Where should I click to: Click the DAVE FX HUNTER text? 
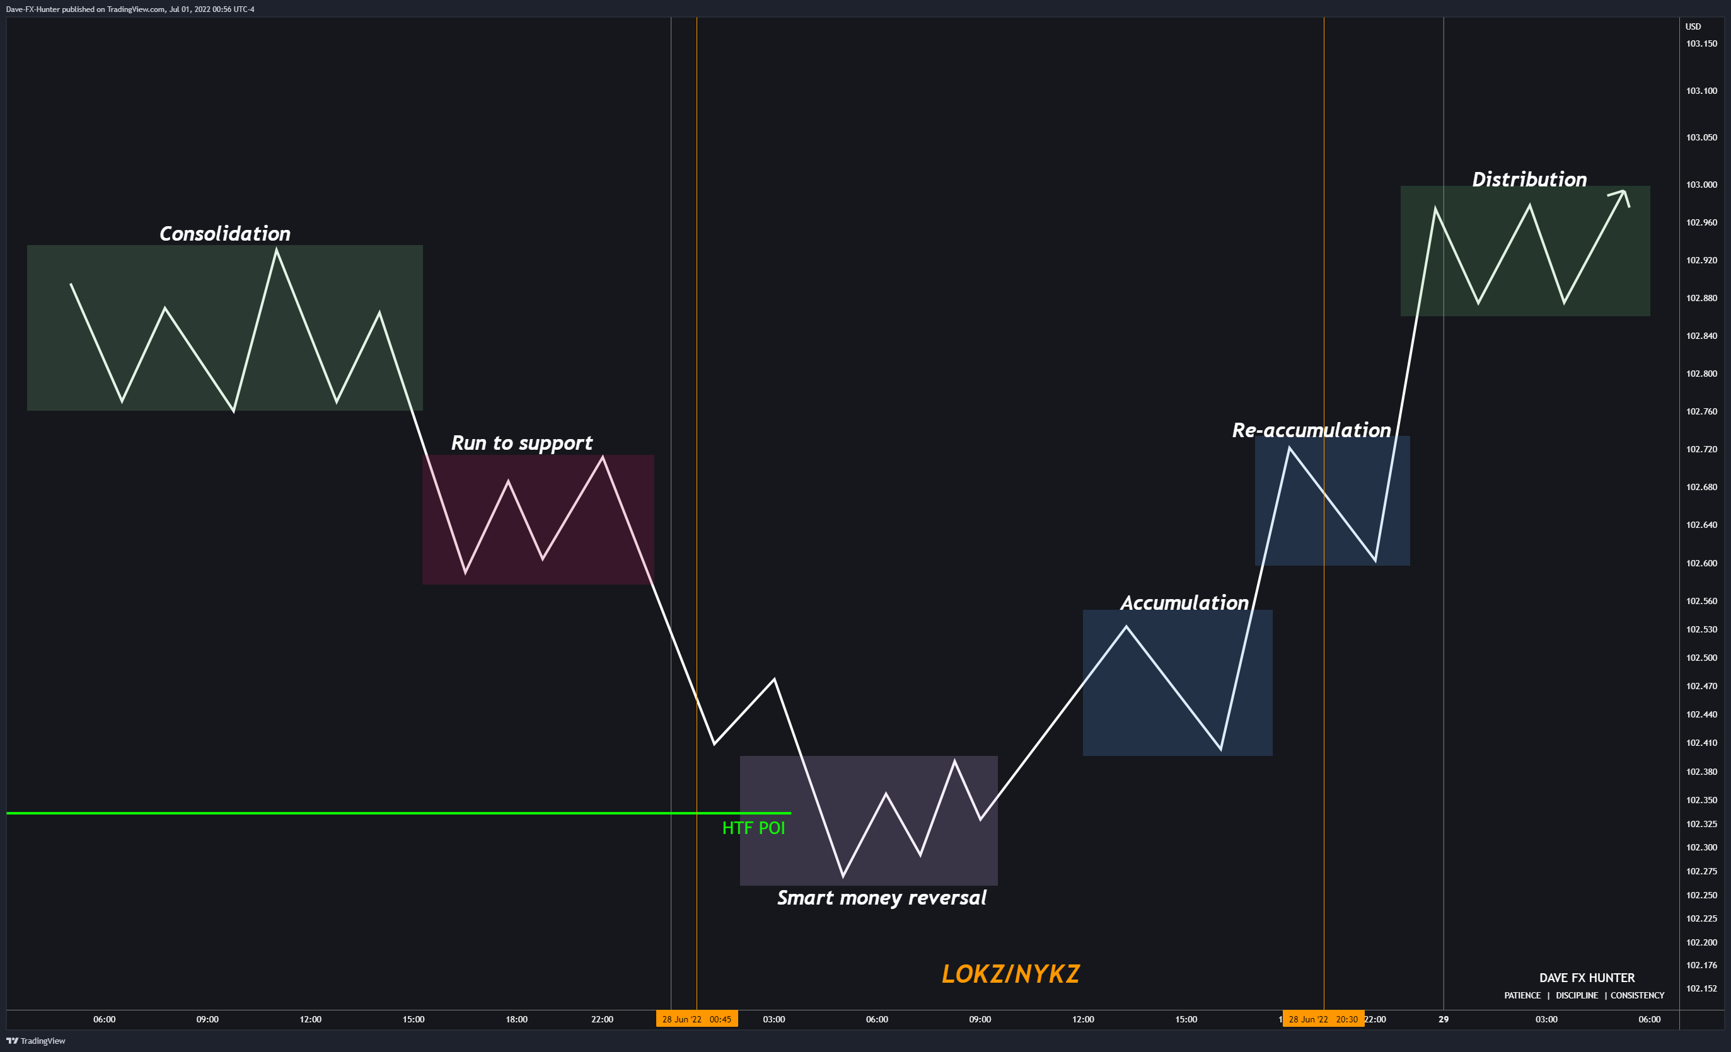[1587, 978]
